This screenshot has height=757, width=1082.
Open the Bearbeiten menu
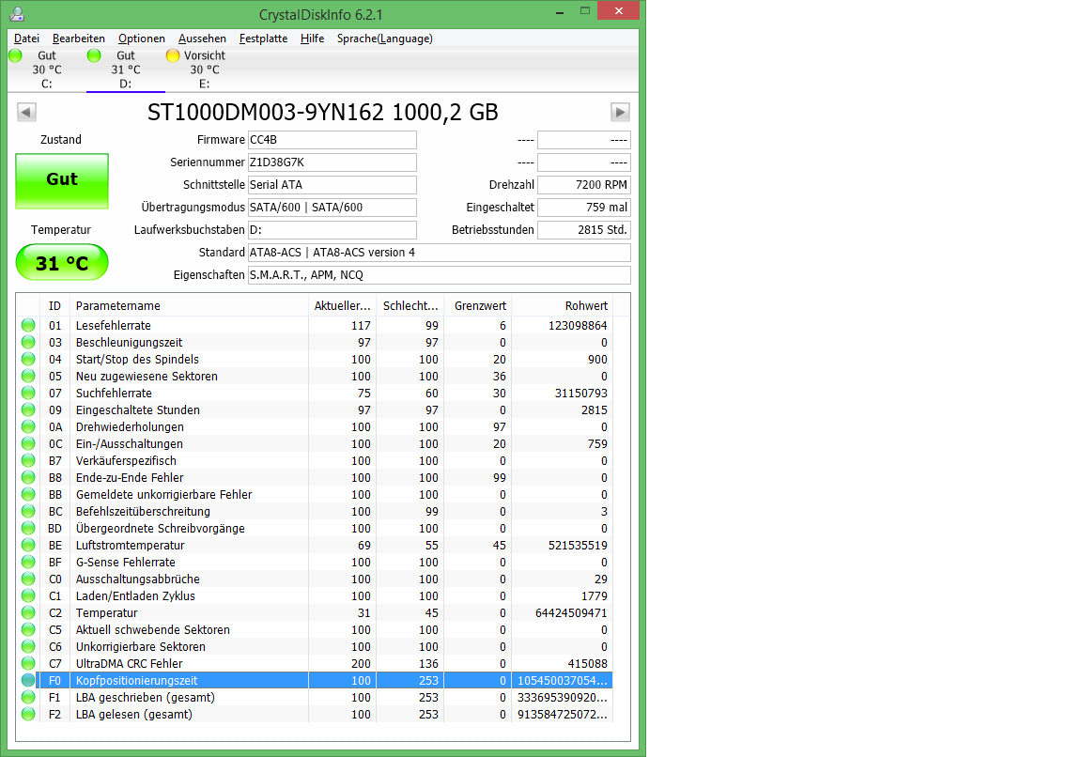pyautogui.click(x=79, y=39)
